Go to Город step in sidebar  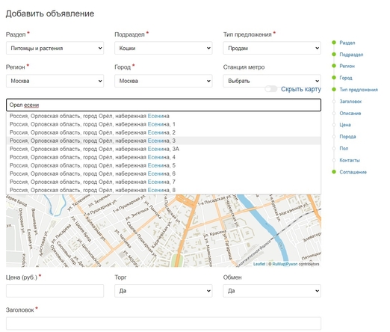coord(346,78)
